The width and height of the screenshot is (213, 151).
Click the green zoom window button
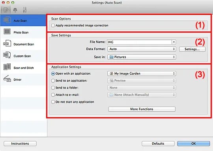coord(13,3)
